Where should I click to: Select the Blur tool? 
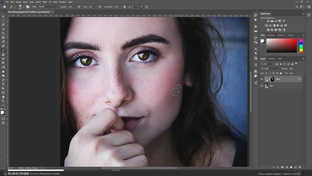[x=3, y=71]
